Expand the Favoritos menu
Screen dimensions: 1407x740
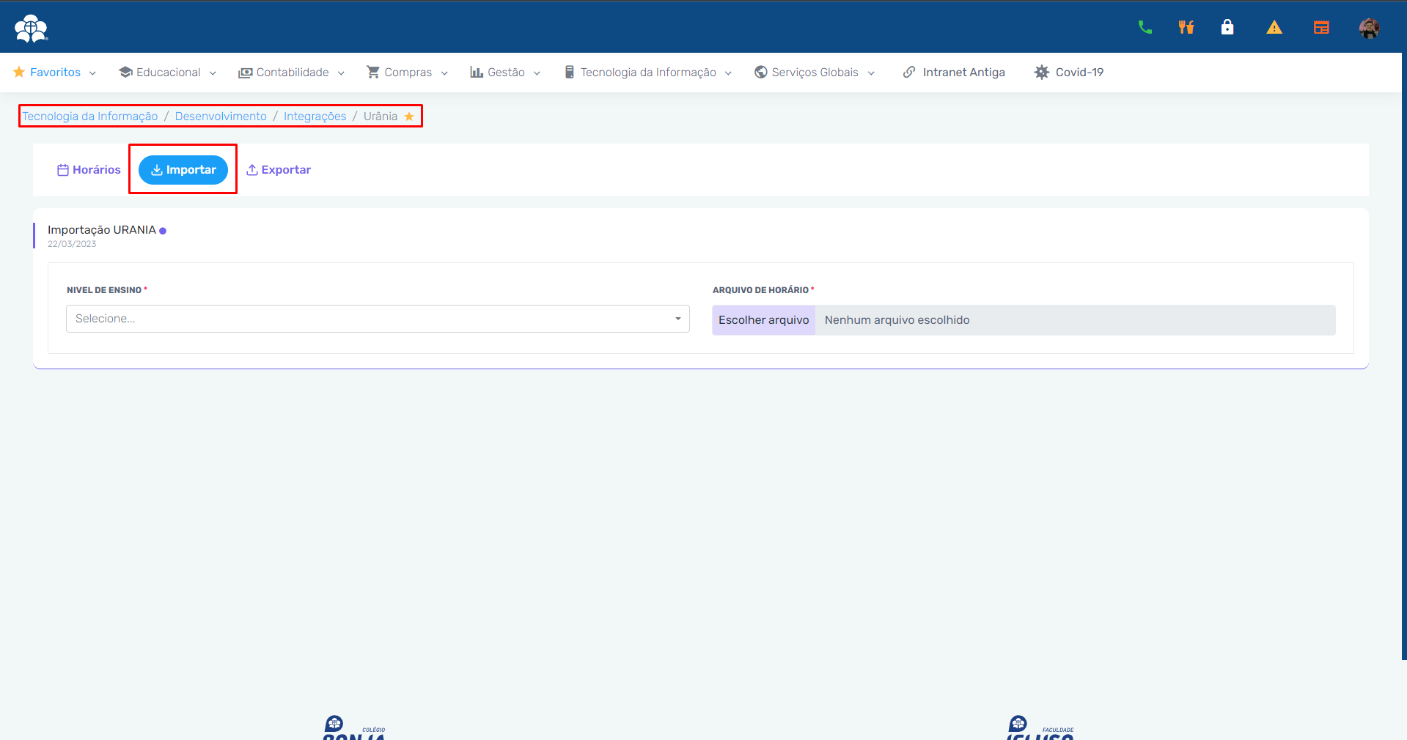[55, 73]
